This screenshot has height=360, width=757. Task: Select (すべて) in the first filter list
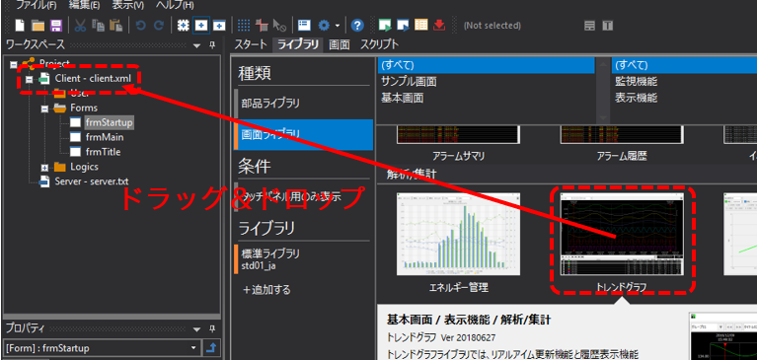point(487,65)
